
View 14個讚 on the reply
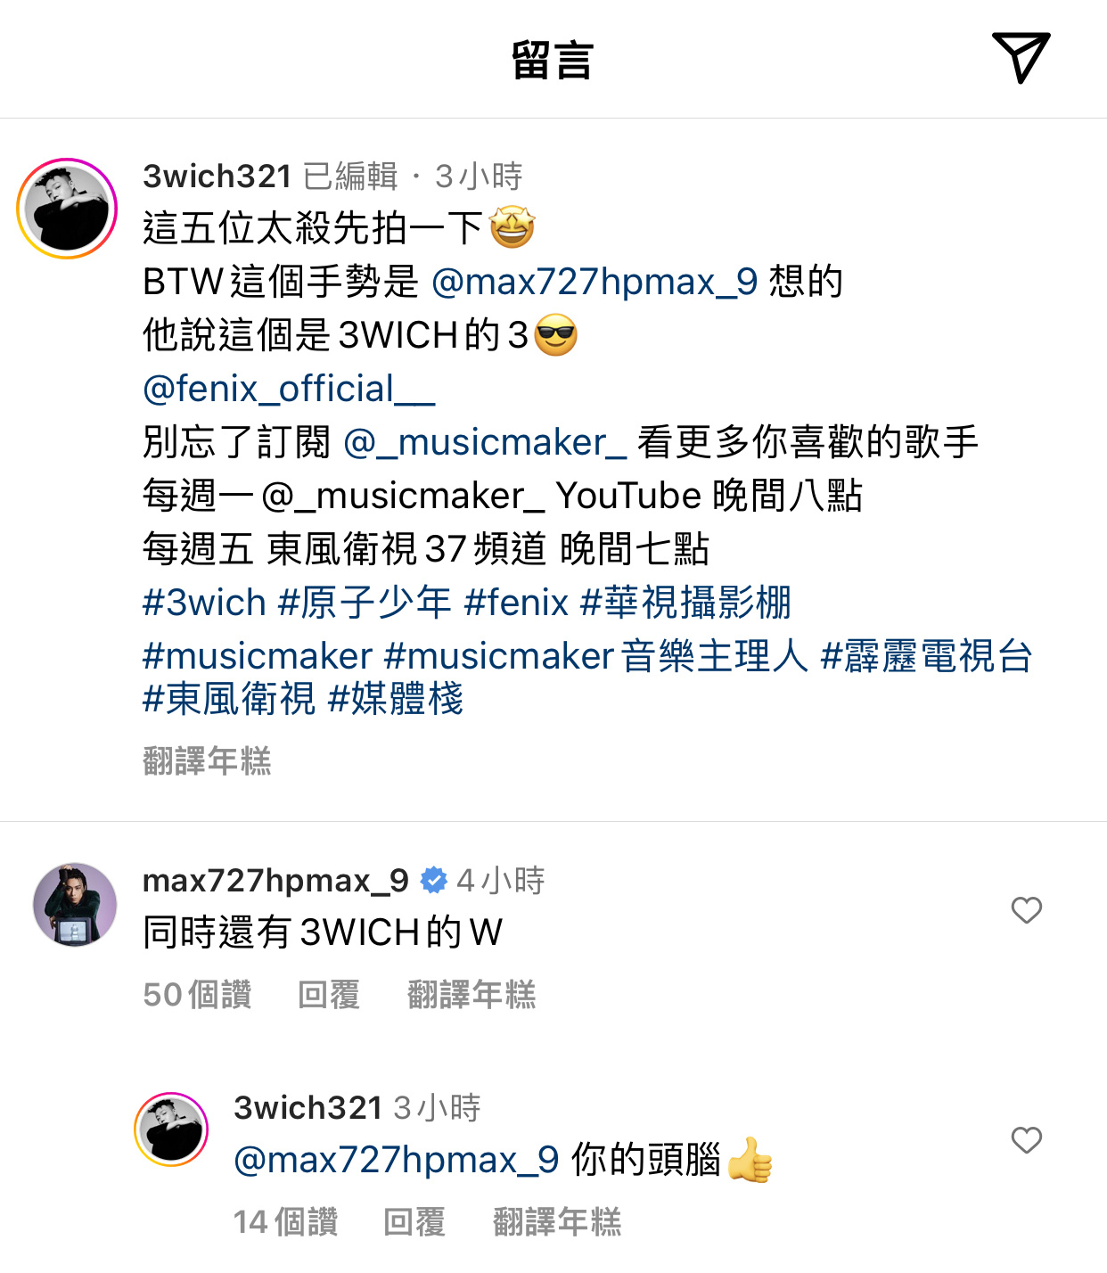coord(285,1221)
